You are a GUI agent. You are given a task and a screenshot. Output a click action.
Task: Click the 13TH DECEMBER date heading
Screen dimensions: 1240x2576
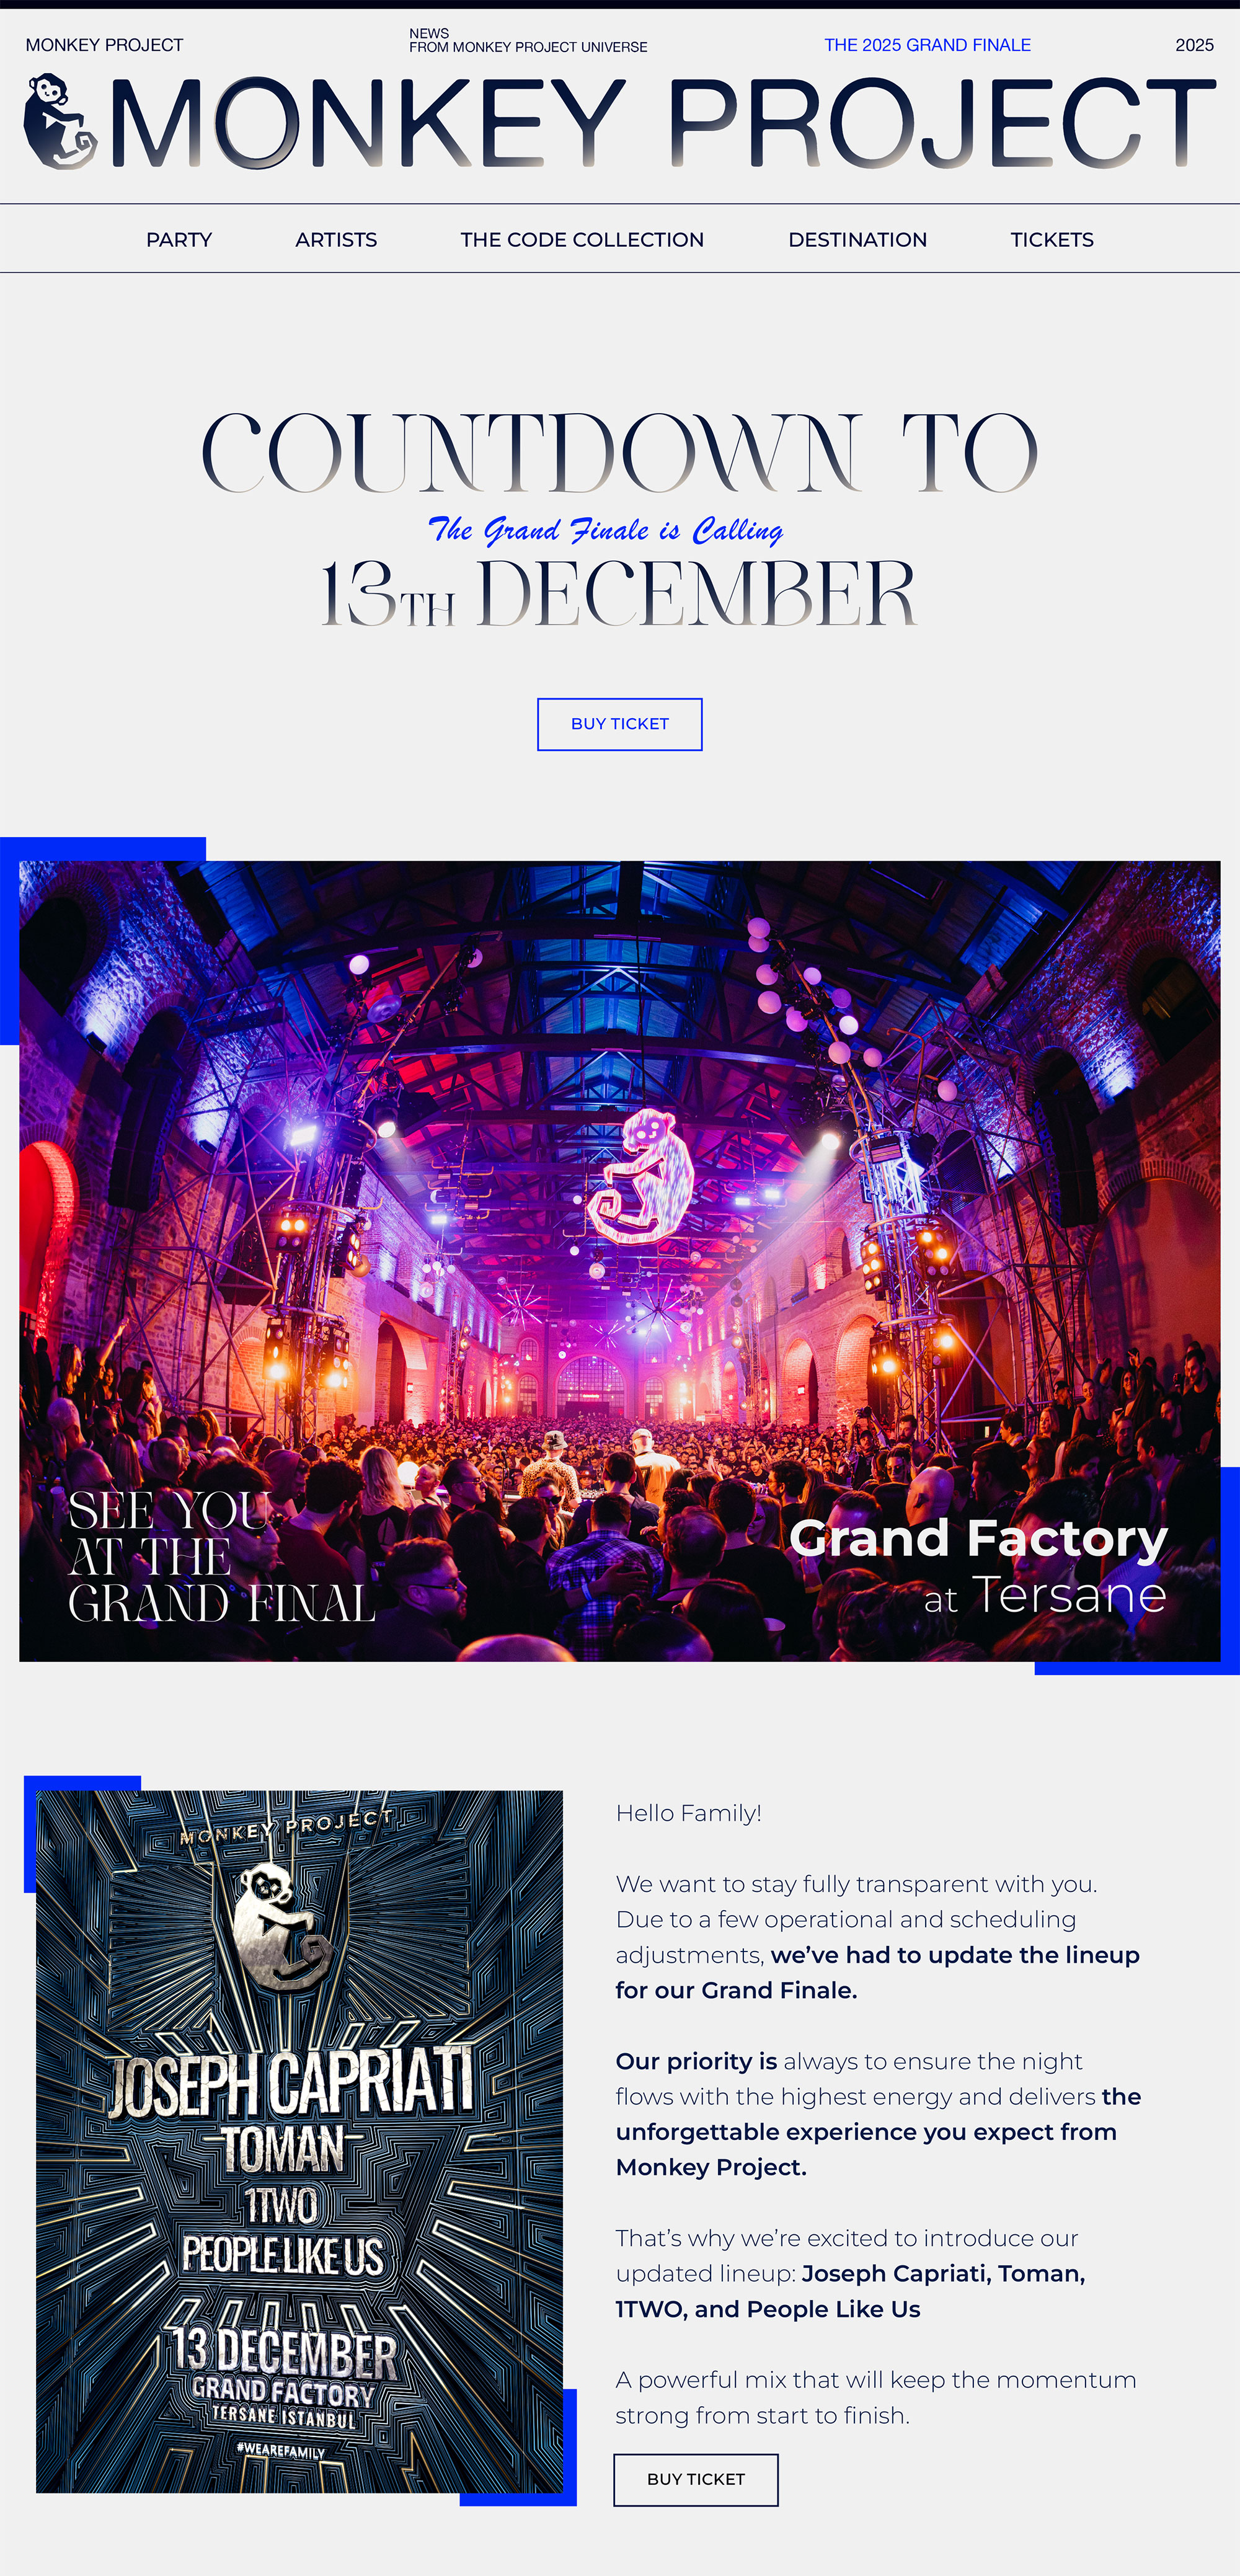coord(618,594)
